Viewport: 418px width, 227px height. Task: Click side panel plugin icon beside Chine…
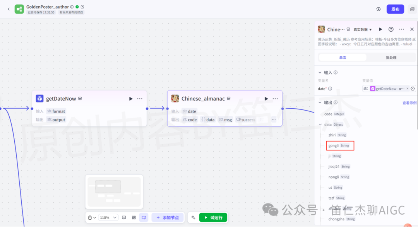(322, 29)
